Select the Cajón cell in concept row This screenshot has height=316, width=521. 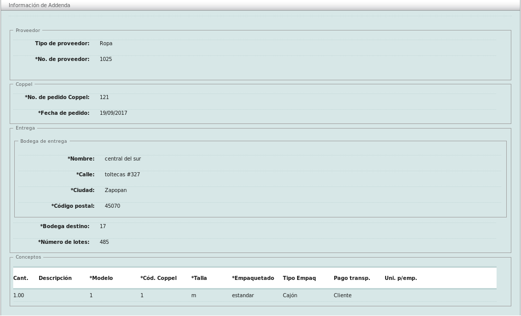[x=290, y=296]
